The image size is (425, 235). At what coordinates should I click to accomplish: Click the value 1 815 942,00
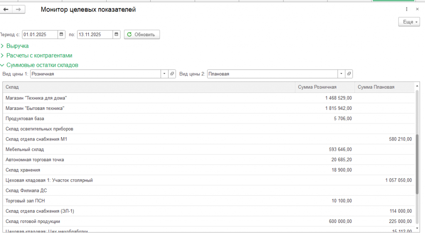coord(339,108)
